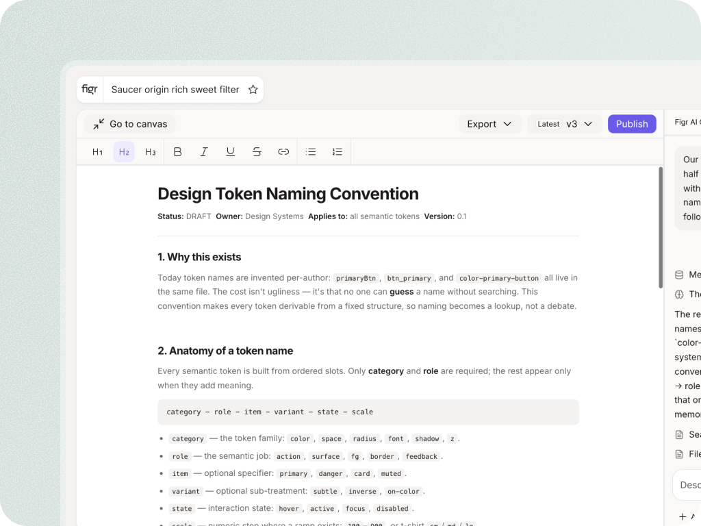The image size is (701, 526).
Task: Toggle italic formatting
Action: (x=204, y=152)
